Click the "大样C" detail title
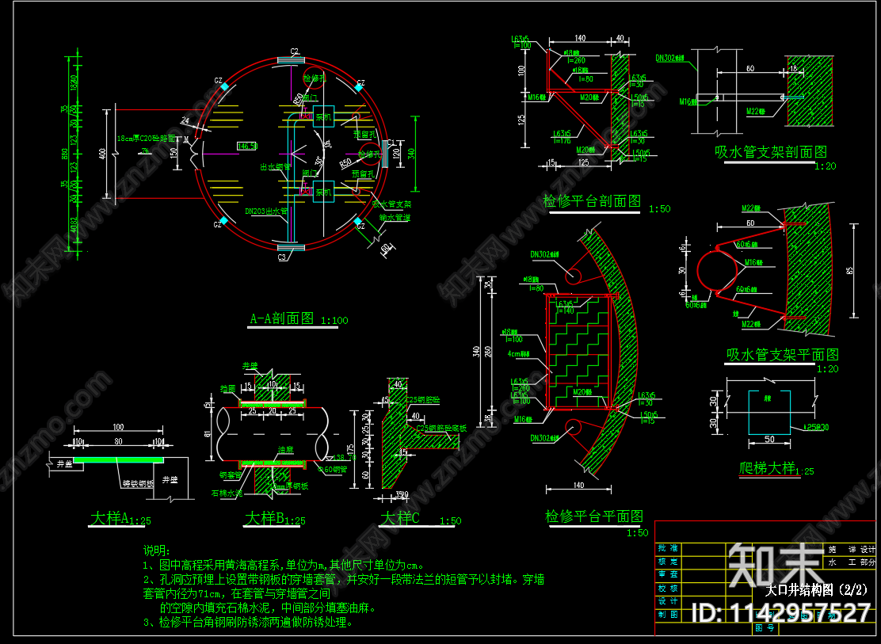The height and width of the screenshot is (644, 881). [x=400, y=518]
